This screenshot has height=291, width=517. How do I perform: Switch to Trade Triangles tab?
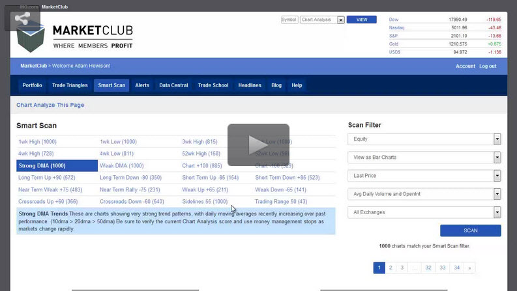[x=70, y=85]
